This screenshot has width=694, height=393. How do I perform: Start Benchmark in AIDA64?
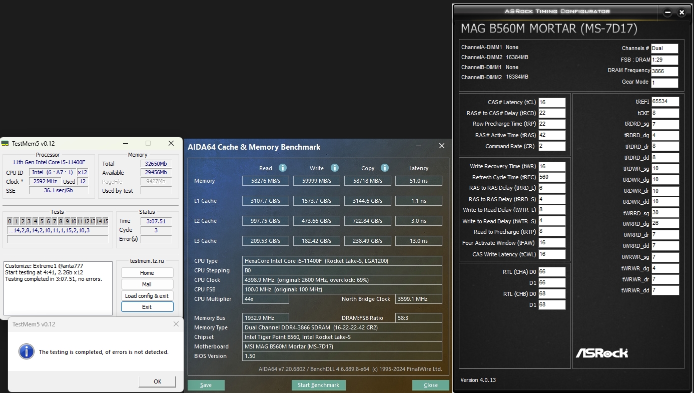(319, 385)
